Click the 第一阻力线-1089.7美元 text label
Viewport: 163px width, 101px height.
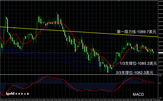(137, 32)
